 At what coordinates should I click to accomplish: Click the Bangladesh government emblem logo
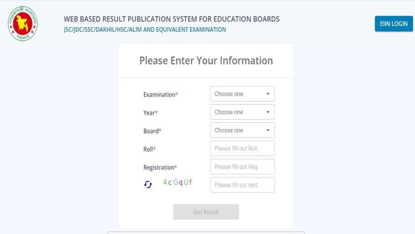[22, 24]
